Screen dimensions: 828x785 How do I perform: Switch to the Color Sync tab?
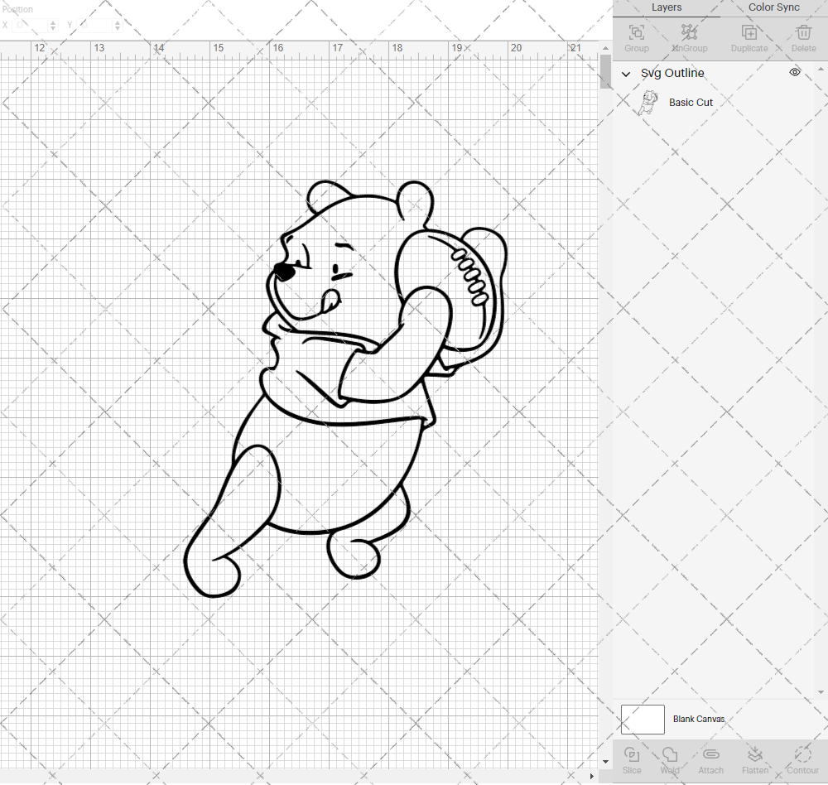tap(773, 7)
